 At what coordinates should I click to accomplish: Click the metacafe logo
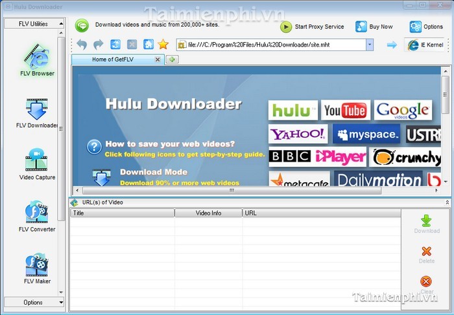point(300,179)
